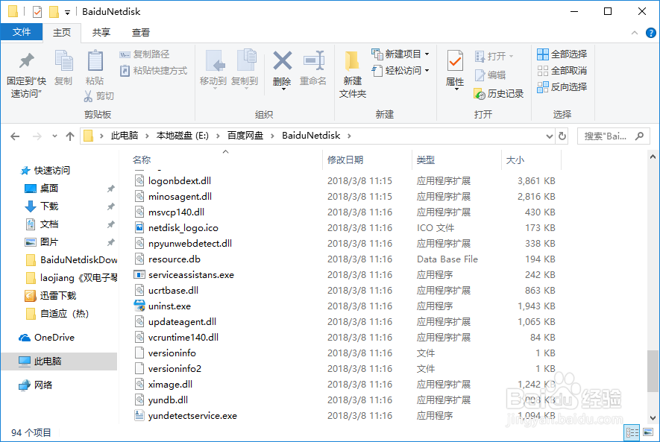Click the ribbon collapse chevron near Help

point(634,33)
